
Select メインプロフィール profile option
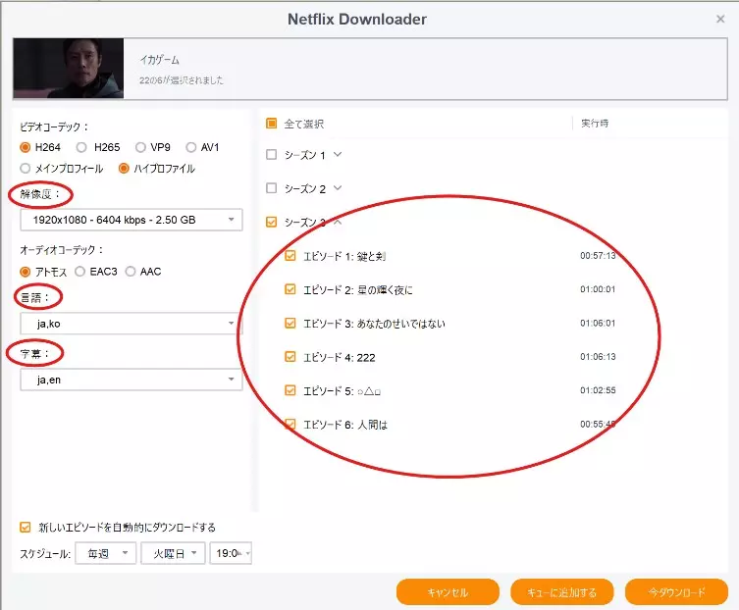pos(25,168)
